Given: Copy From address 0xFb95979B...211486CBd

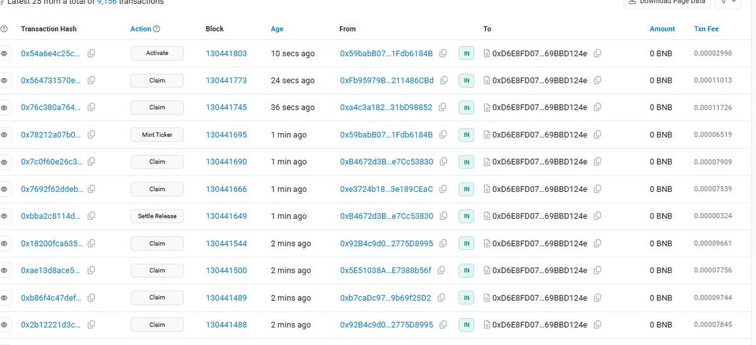Looking at the screenshot, I should coord(444,80).
